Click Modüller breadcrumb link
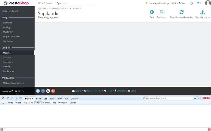Screen dimensions: 211x131 [42, 8]
